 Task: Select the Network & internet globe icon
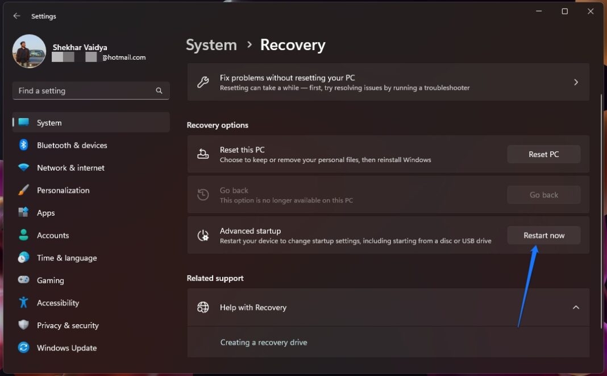[x=23, y=168]
